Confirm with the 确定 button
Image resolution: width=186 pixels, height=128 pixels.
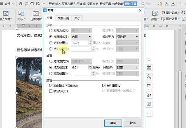pos(113,123)
